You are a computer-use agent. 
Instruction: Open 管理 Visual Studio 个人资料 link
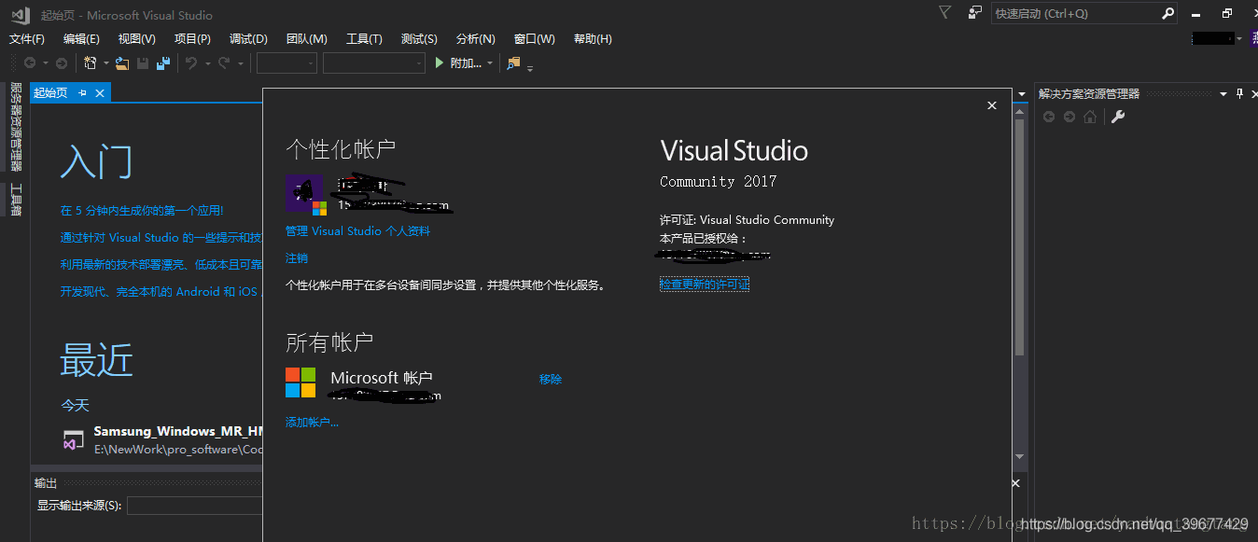pos(358,230)
